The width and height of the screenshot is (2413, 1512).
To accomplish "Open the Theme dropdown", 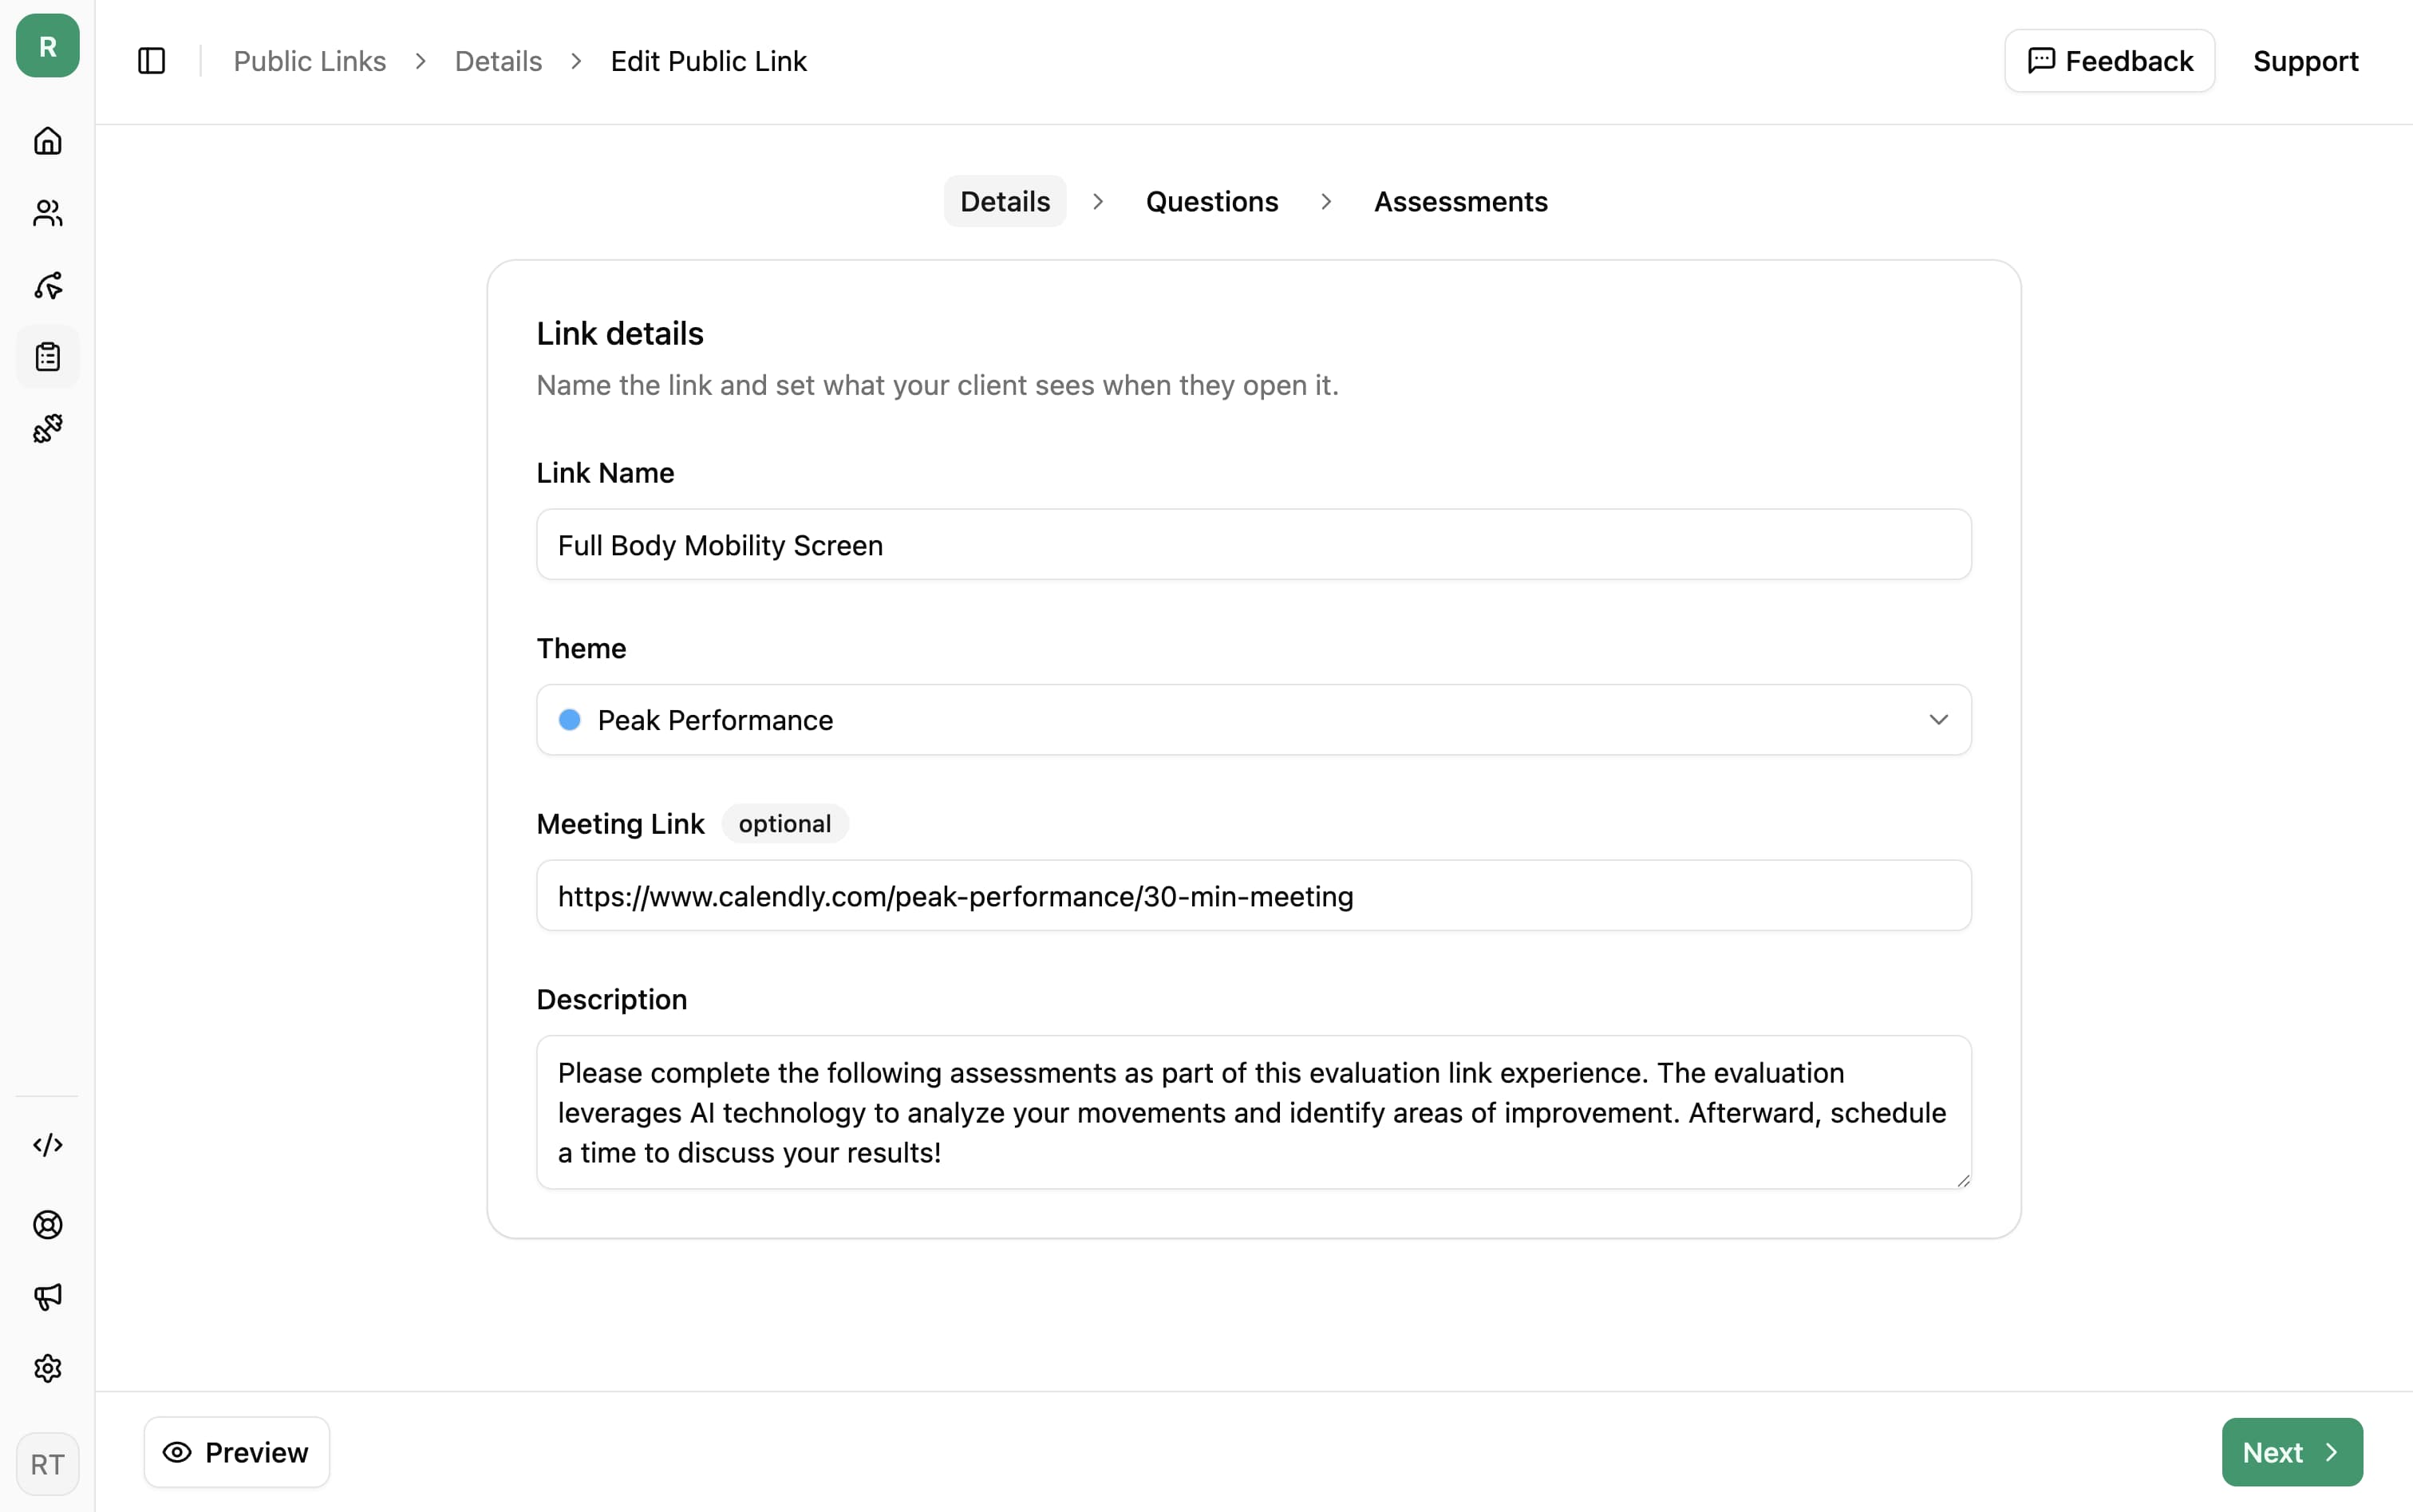I will 1254,720.
